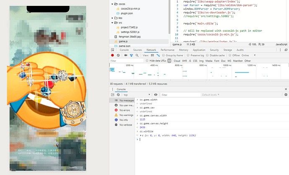Open the Default levels dropdown

(212, 95)
